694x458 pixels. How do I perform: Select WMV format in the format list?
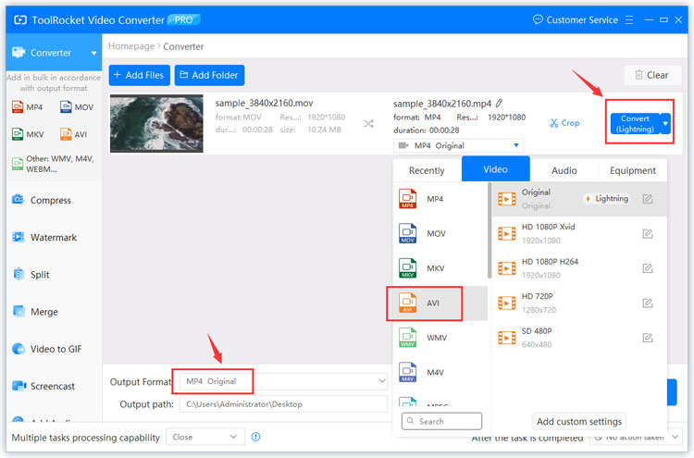[x=440, y=338]
